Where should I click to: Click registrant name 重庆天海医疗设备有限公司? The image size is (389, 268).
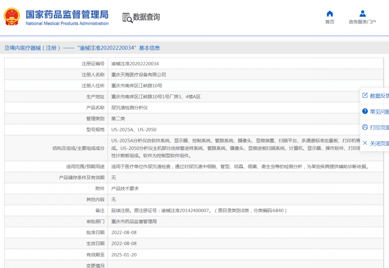tap(139, 75)
